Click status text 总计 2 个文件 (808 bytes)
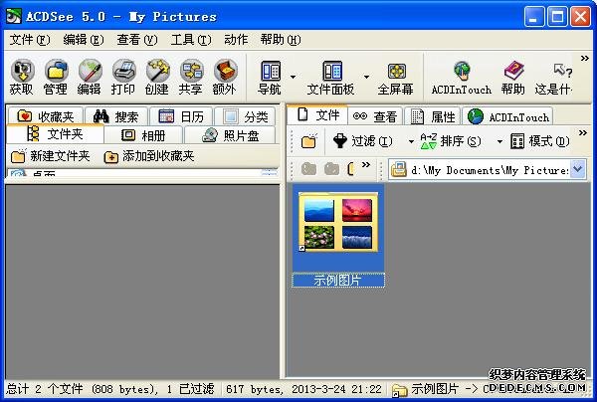The width and height of the screenshot is (597, 402). (x=82, y=389)
